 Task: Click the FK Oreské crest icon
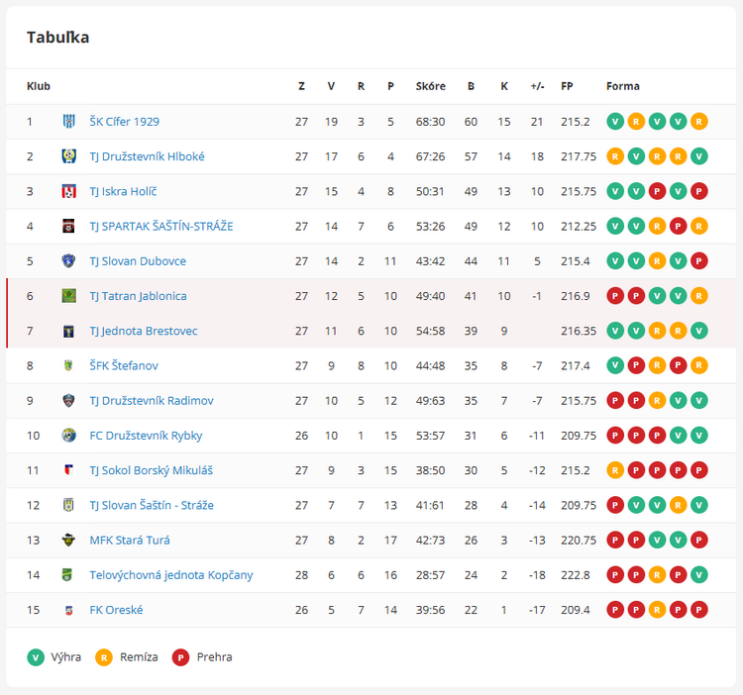69,610
